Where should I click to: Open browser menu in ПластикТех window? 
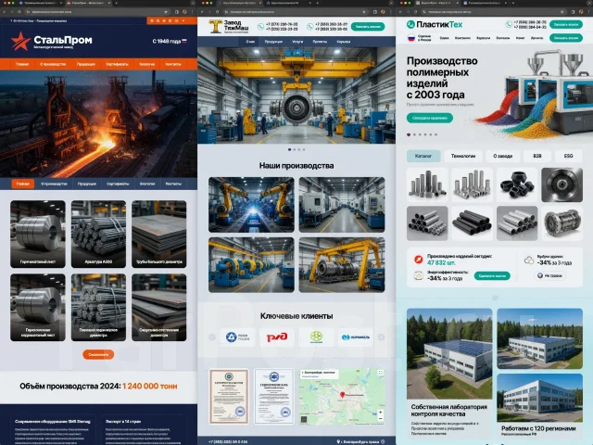[588, 12]
